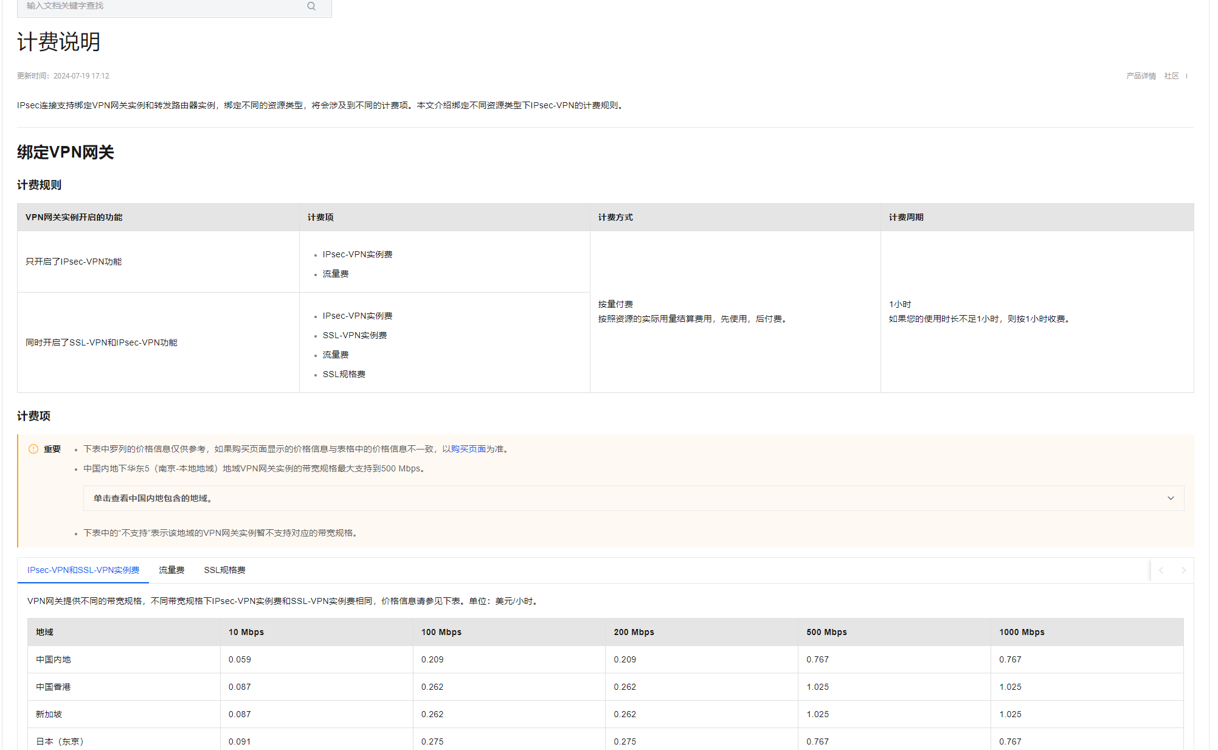Click 0.091 price for 日本（东京）
1218x750 pixels.
[x=240, y=741]
